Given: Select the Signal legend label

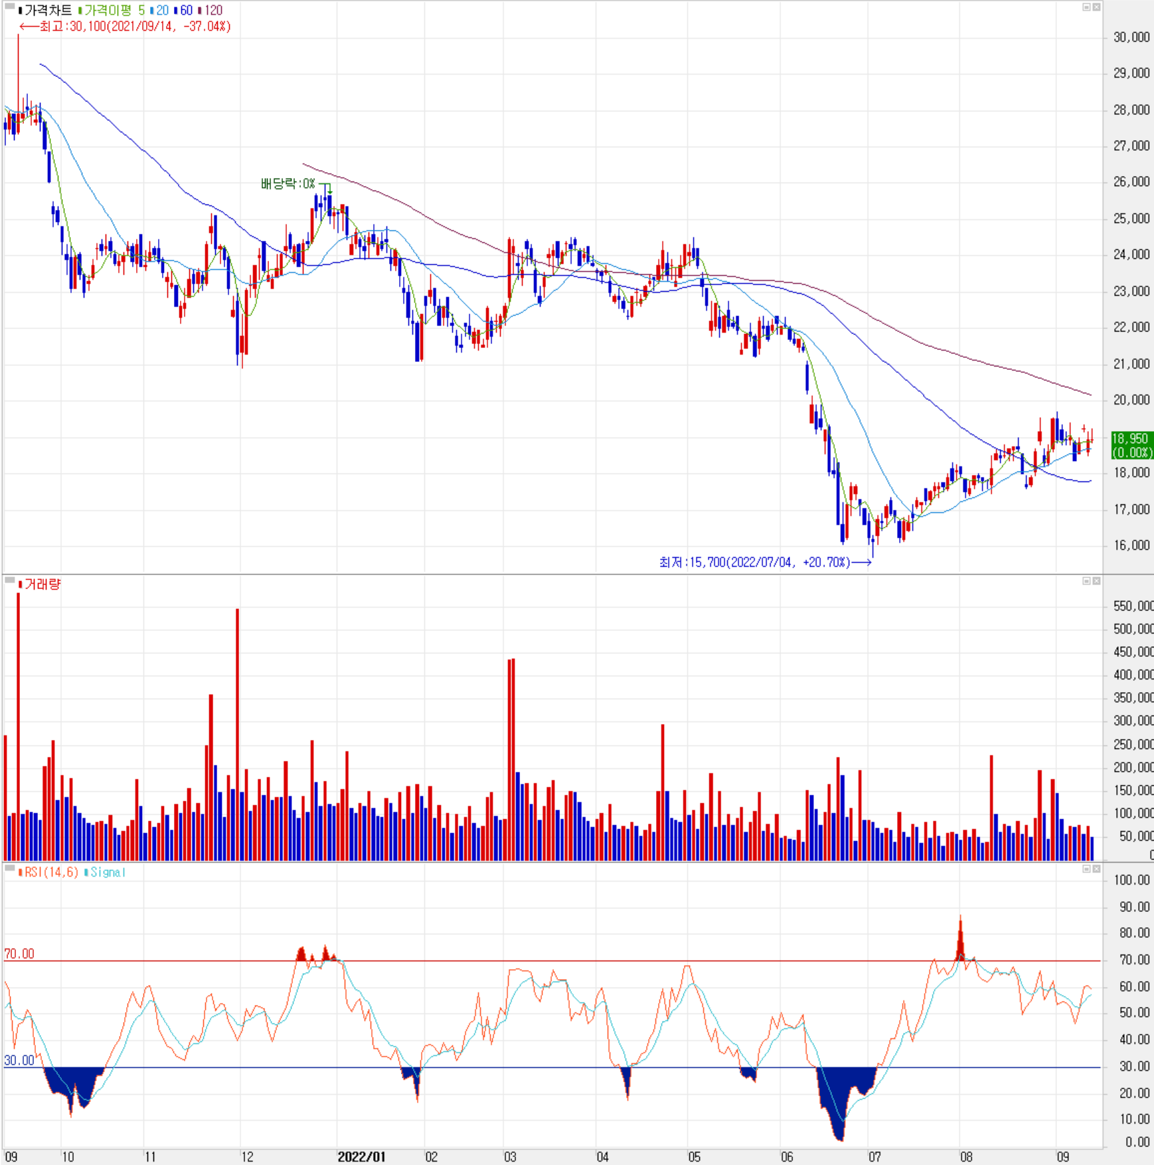Looking at the screenshot, I should click(105, 872).
